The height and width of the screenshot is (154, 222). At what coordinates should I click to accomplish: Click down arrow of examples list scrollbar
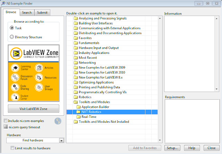pos(160,140)
